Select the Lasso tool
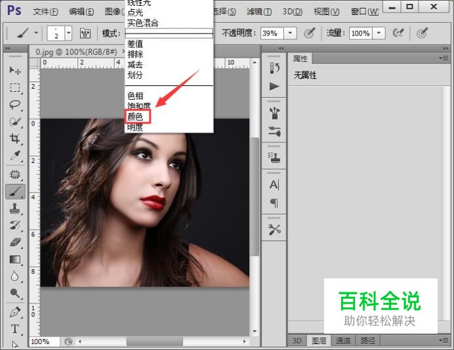The image size is (454, 350). tap(14, 104)
